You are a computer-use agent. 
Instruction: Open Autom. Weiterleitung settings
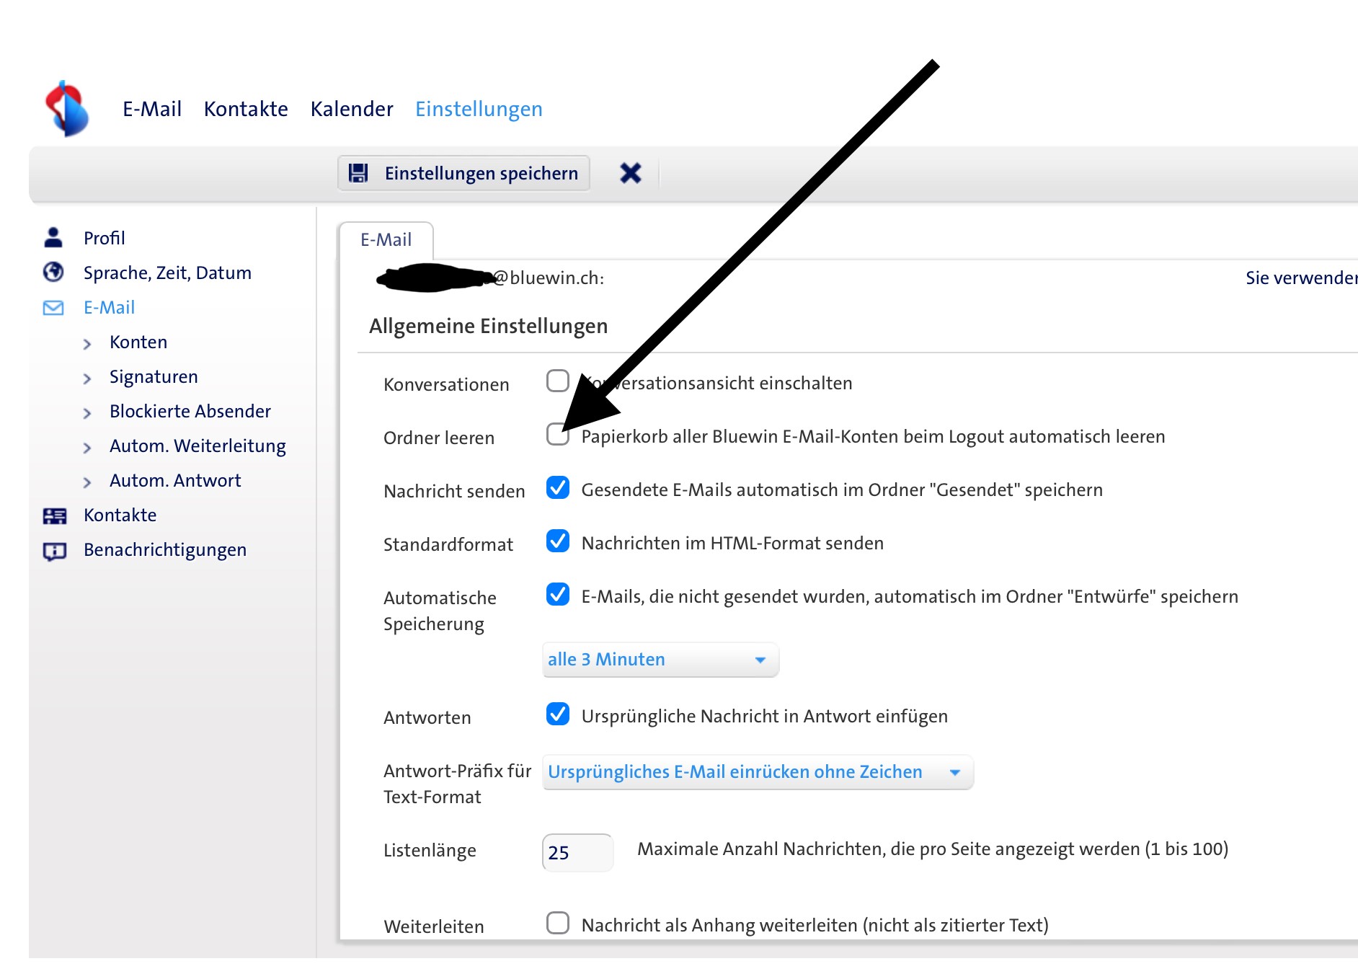coord(198,446)
